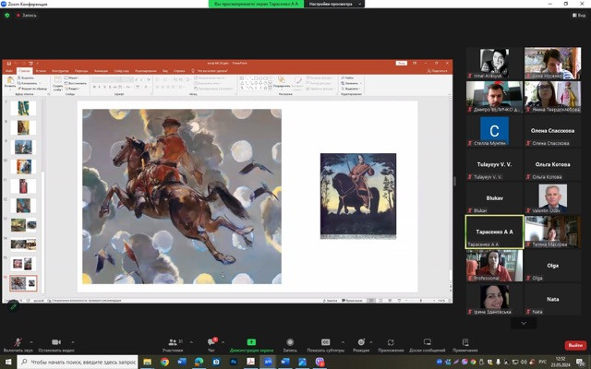Open the Apps icon in Zoom toolbar

click(x=391, y=342)
